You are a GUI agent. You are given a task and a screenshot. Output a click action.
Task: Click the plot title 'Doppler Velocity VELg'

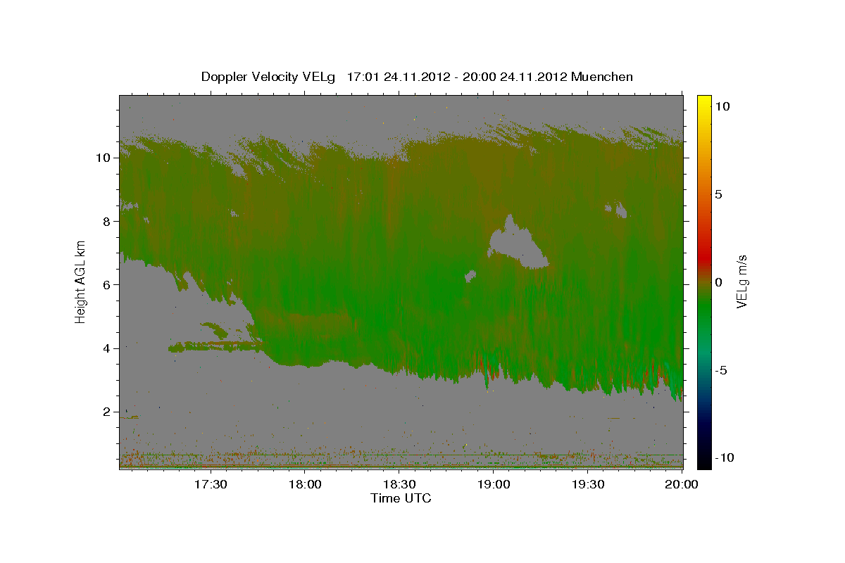(x=270, y=77)
